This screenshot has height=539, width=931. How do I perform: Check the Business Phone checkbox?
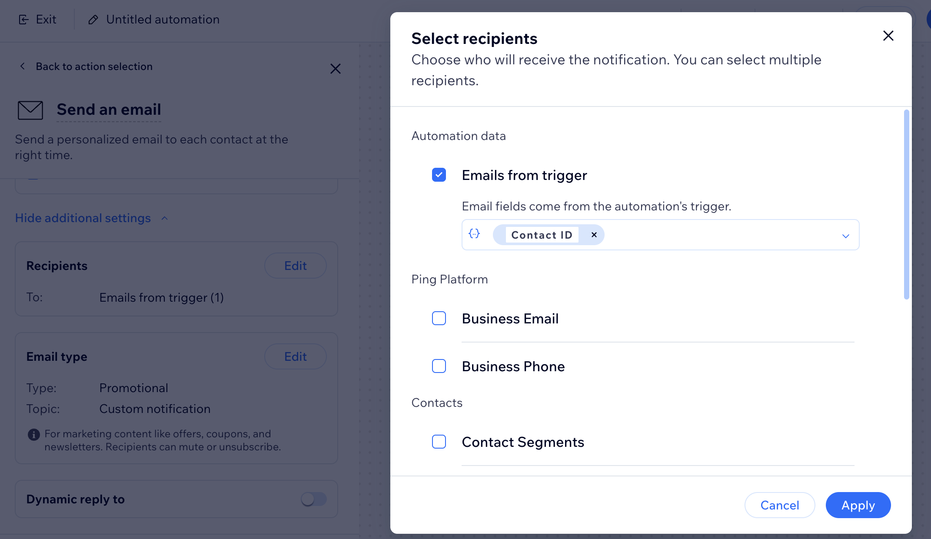(x=439, y=366)
